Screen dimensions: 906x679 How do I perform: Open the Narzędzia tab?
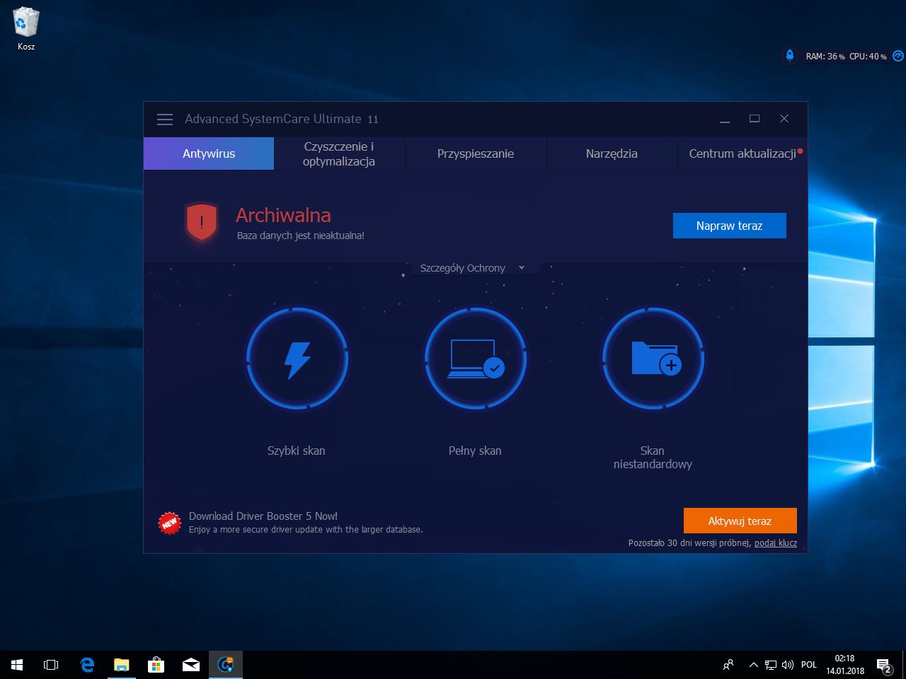tap(612, 153)
